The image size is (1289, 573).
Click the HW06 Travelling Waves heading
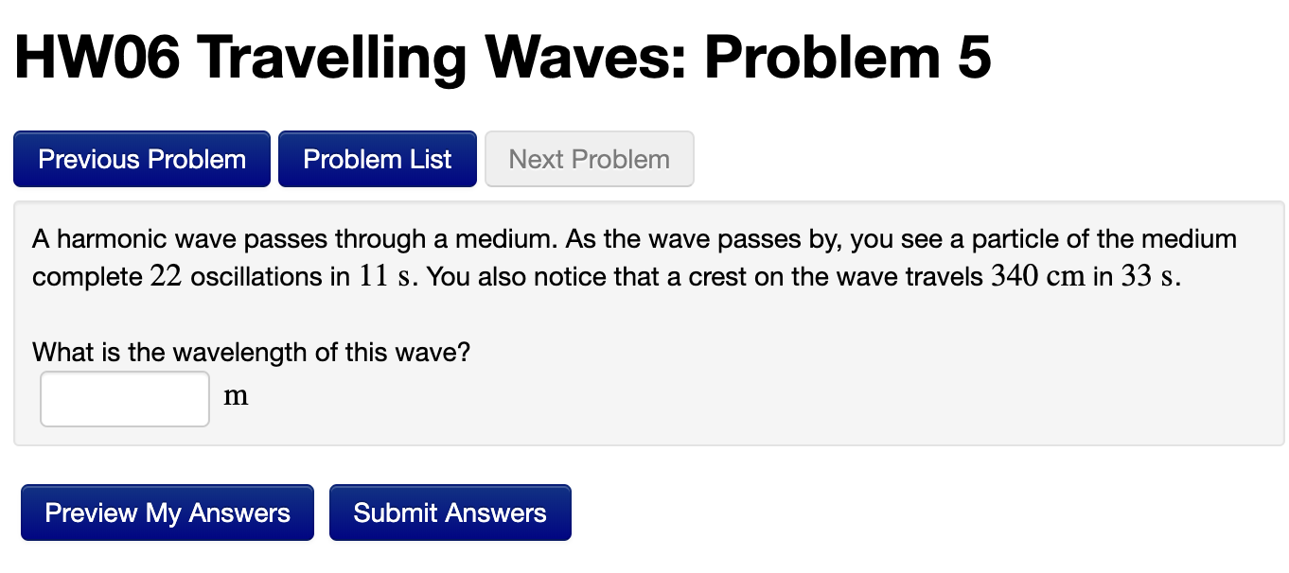[x=503, y=59]
